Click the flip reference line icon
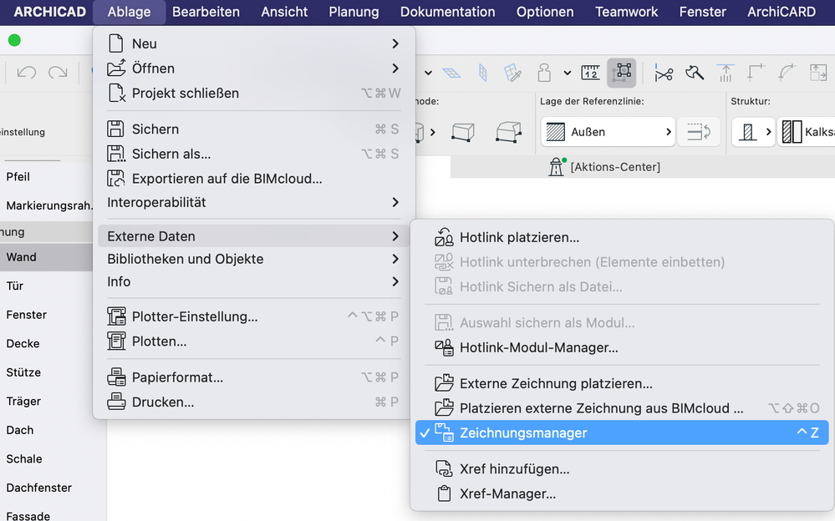The width and height of the screenshot is (835, 521). click(x=699, y=132)
